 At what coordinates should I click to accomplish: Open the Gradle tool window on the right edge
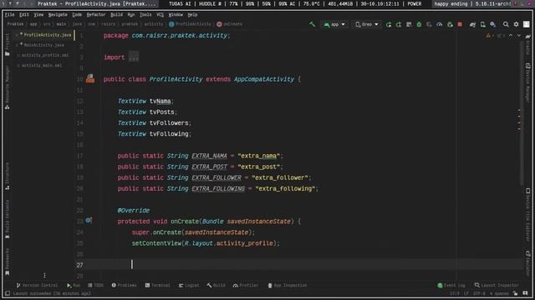pyautogui.click(x=527, y=43)
